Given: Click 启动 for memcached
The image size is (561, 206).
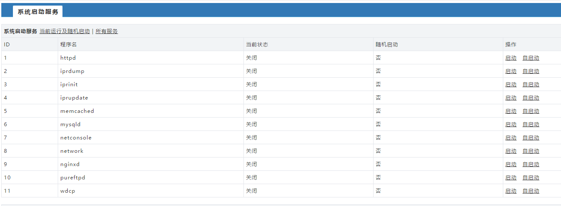Looking at the screenshot, I should [511, 111].
